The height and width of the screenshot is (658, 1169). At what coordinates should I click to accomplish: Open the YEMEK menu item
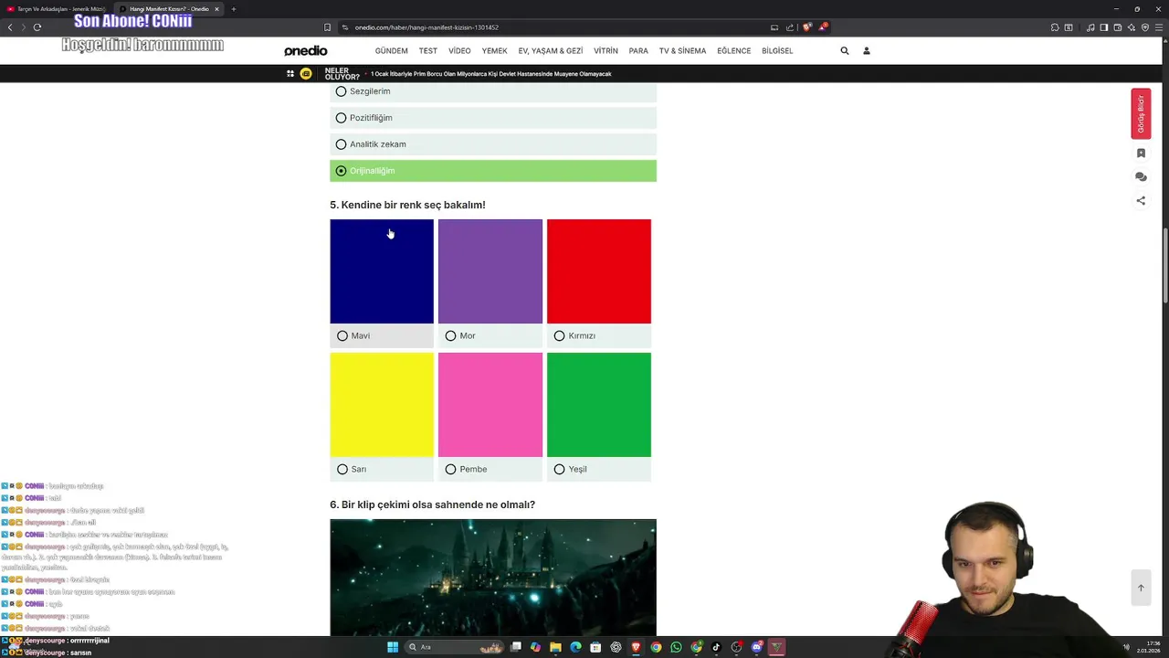tap(495, 51)
